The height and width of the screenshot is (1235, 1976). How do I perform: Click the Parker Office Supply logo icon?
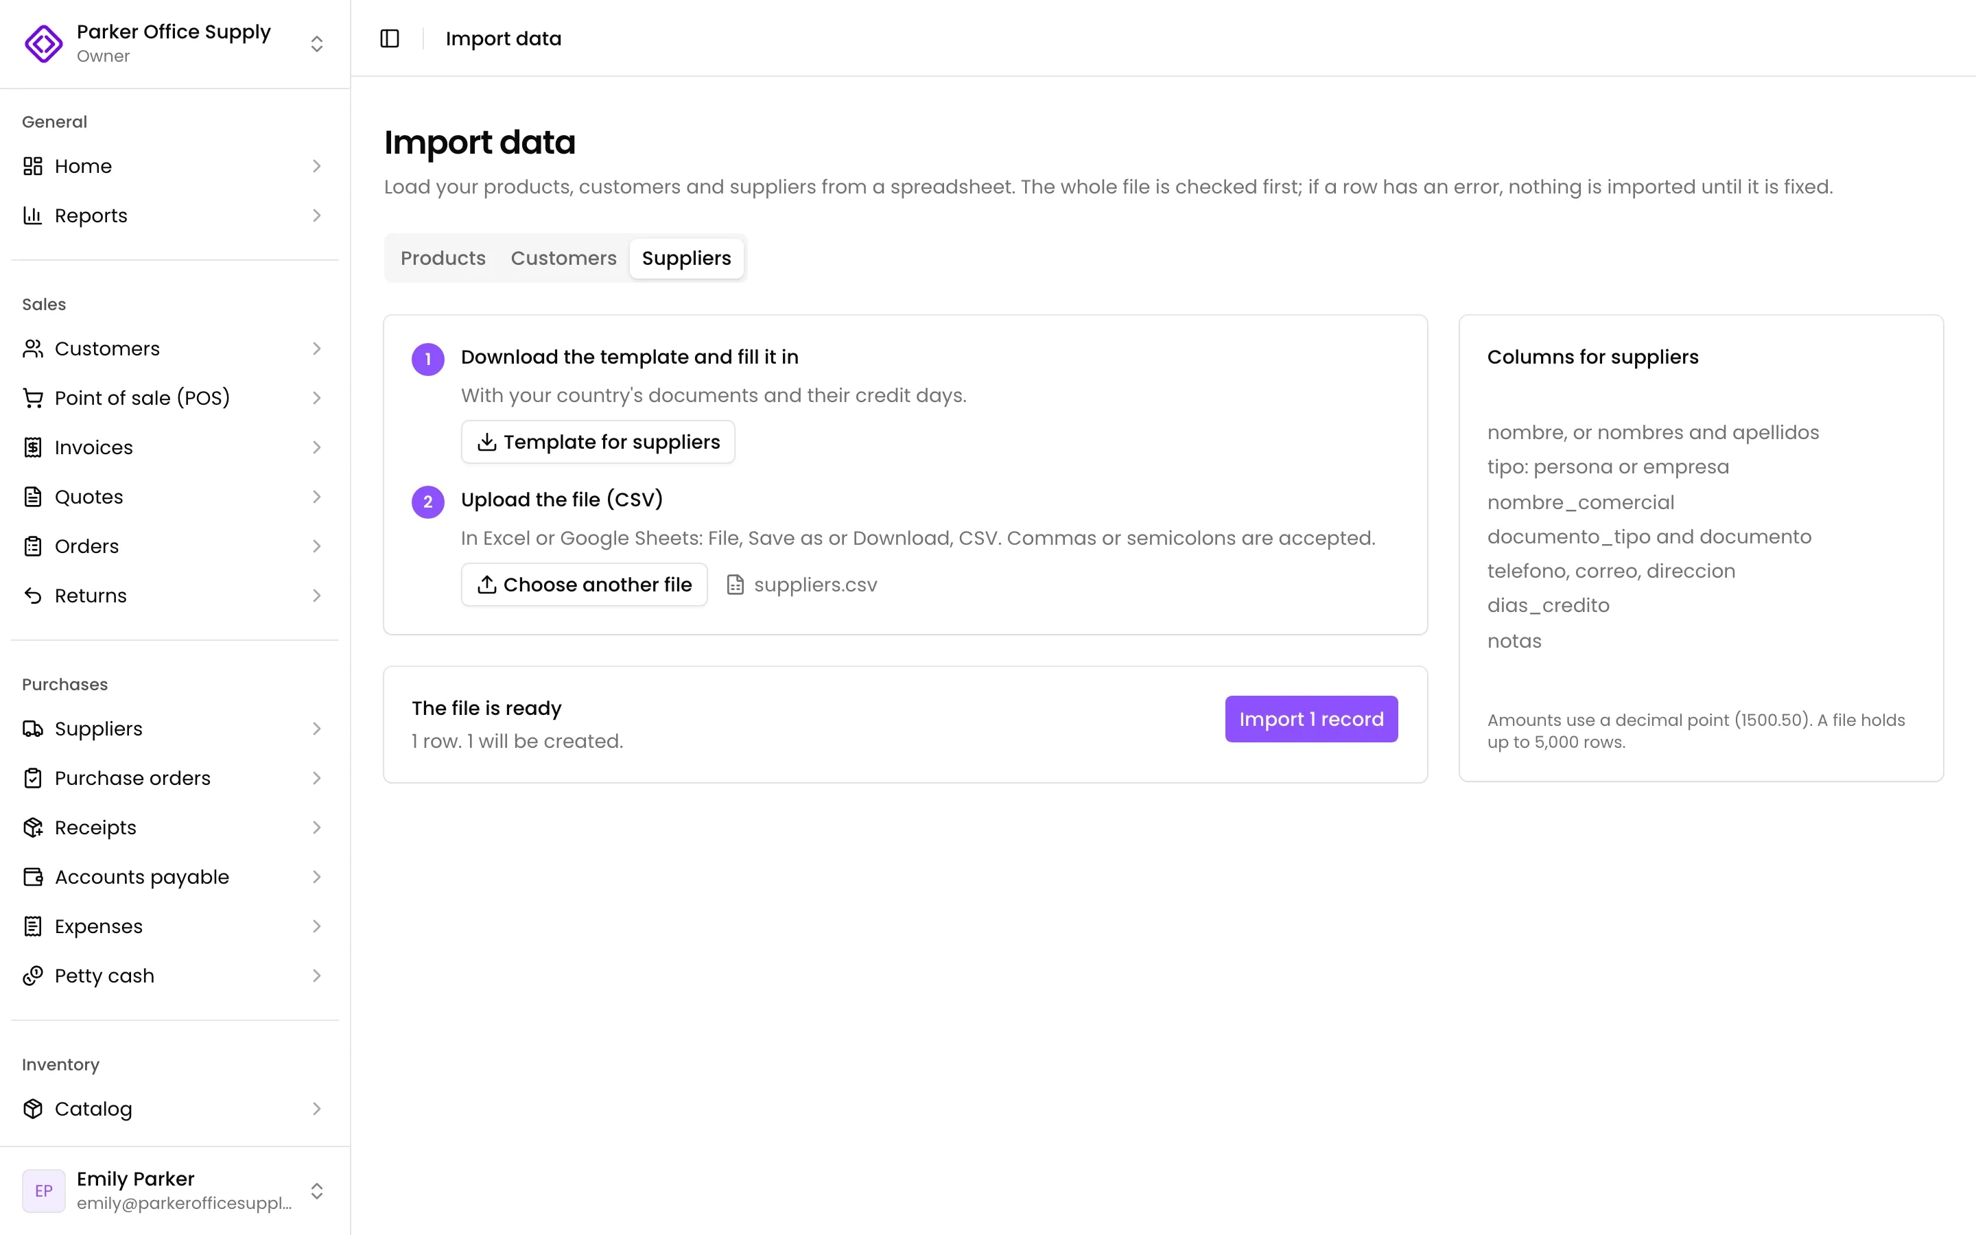pos(43,43)
